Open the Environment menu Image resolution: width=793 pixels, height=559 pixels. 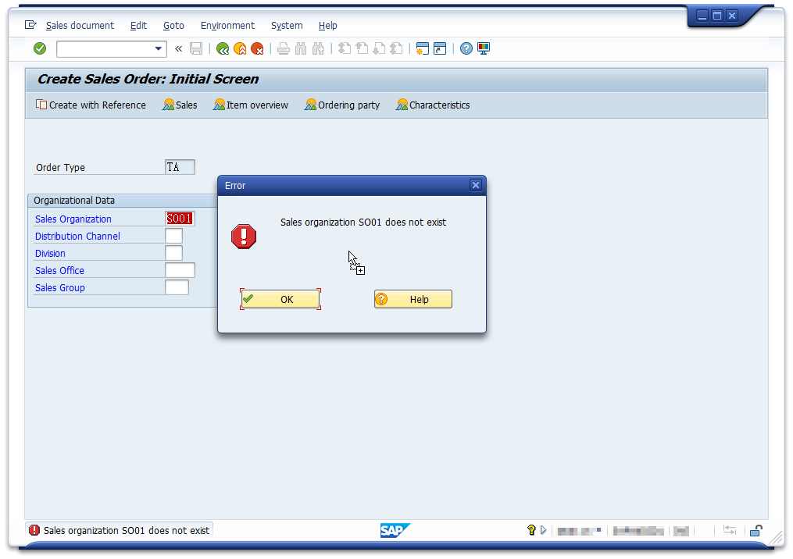pos(227,25)
